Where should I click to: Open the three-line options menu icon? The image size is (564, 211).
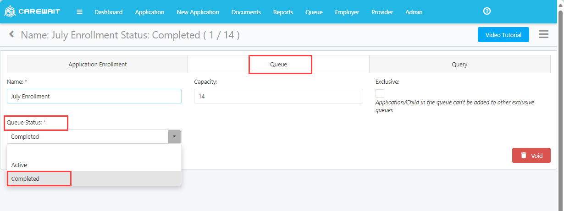pos(543,34)
